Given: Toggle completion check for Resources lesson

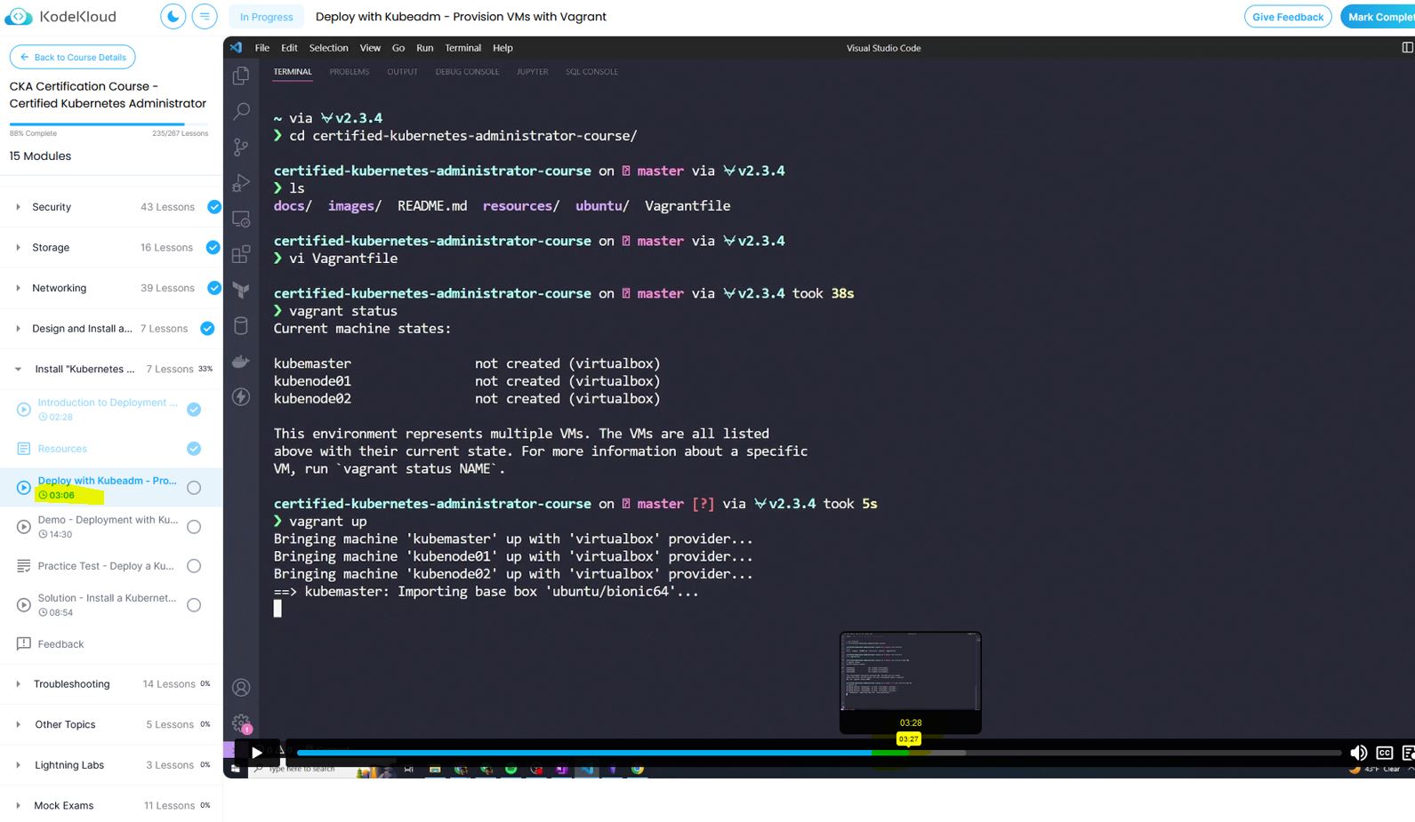Looking at the screenshot, I should pos(194,449).
